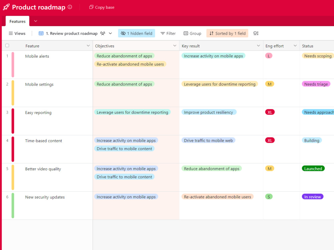This screenshot has height=250, width=334.
Task: Click Improve product resiliency key result
Action: point(209,112)
